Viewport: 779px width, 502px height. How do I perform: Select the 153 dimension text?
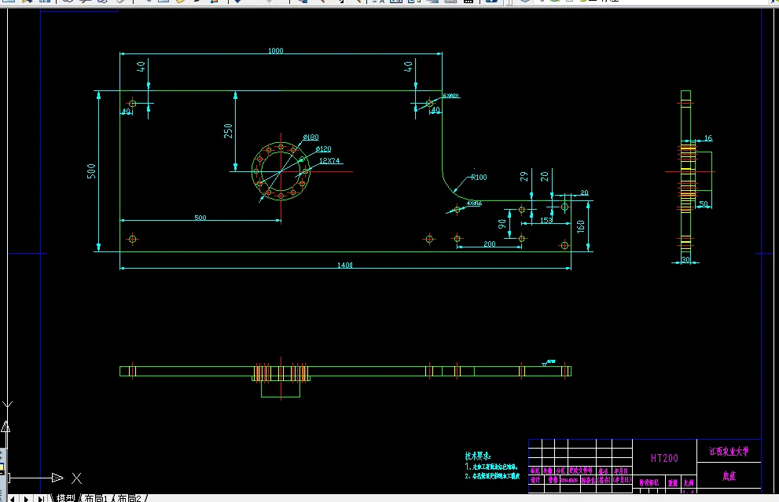click(546, 220)
